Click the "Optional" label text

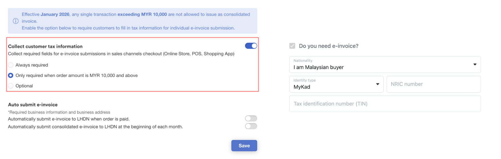(x=24, y=86)
